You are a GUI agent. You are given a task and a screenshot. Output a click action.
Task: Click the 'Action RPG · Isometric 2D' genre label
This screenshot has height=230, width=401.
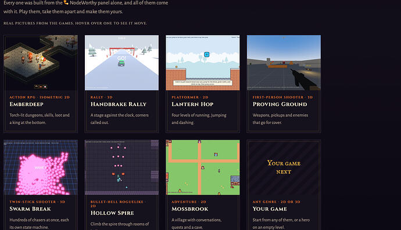tap(40, 97)
